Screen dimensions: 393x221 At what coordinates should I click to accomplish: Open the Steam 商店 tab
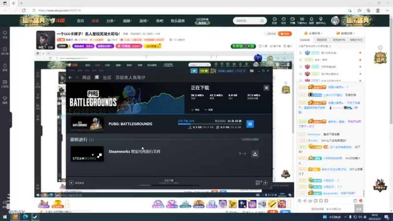tap(86, 78)
